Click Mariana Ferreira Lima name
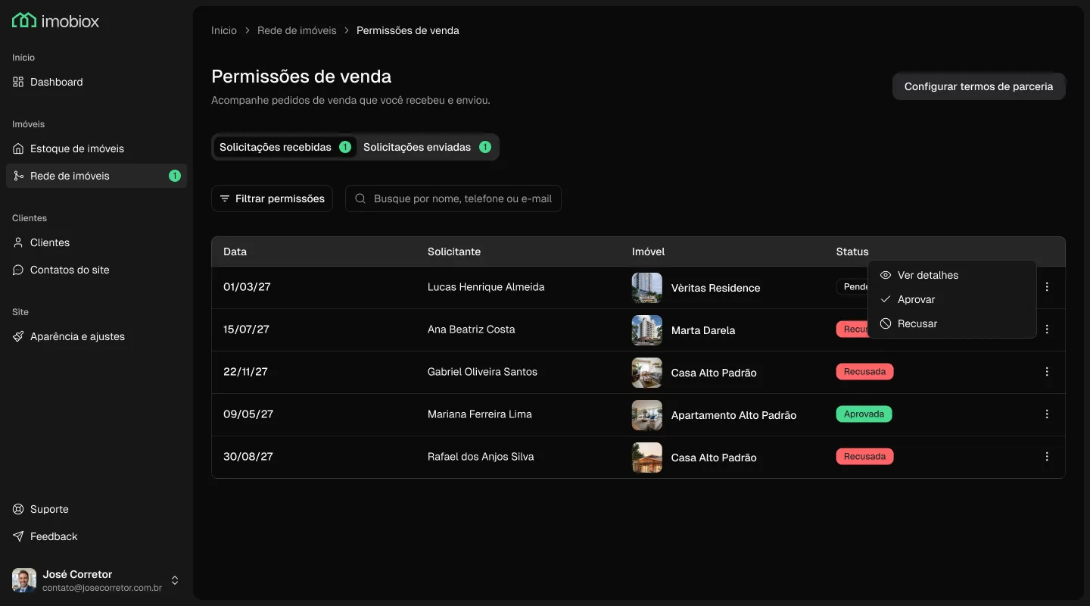 [480, 414]
